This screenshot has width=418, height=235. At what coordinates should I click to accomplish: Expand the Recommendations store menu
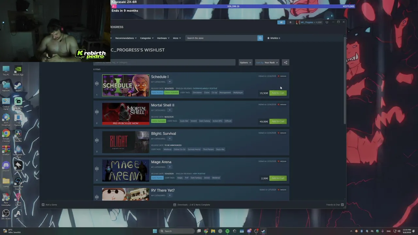click(x=126, y=38)
